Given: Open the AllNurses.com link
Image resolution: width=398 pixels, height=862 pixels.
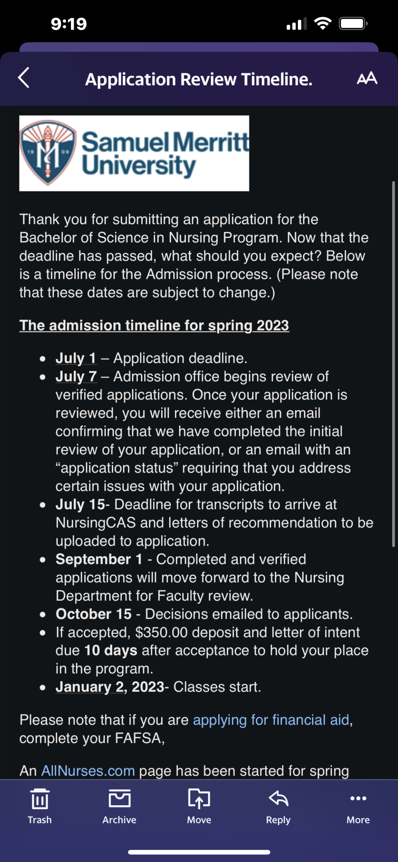Looking at the screenshot, I should [x=88, y=771].
